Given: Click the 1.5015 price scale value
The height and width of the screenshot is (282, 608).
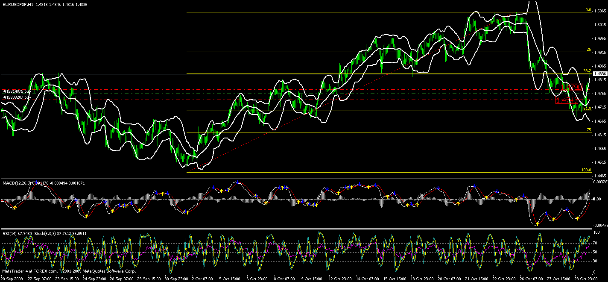Looking at the screenshot, I should pyautogui.click(x=599, y=25).
